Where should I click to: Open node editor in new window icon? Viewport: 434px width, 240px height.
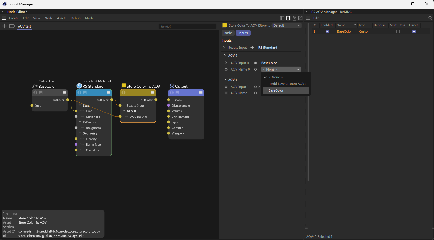(300, 18)
